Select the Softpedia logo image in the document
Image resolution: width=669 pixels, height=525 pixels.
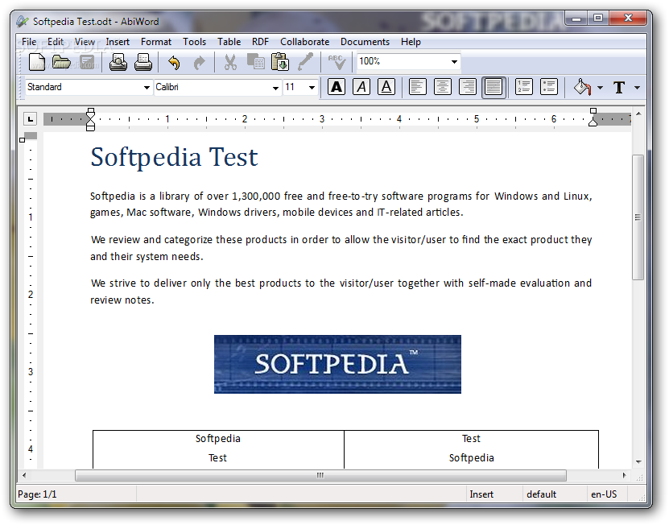coord(337,364)
